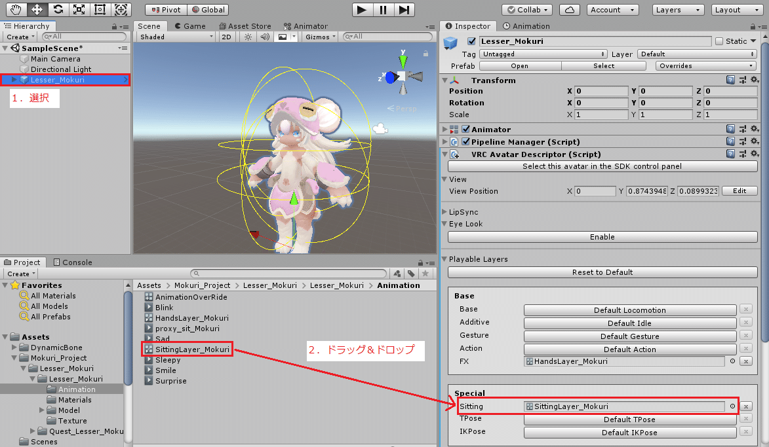Expand Lesser_Mokuri in the Hierarchy

pyautogui.click(x=14, y=80)
